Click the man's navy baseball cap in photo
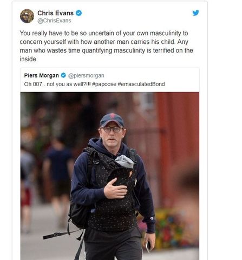Image resolution: width=242 pixels, height=260 pixels. coord(112,120)
